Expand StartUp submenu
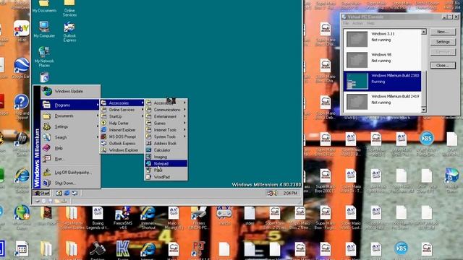The width and height of the screenshot is (463, 260). tap(122, 116)
